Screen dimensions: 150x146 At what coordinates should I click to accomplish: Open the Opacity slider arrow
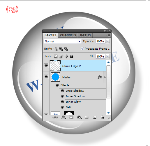(x=107, y=41)
